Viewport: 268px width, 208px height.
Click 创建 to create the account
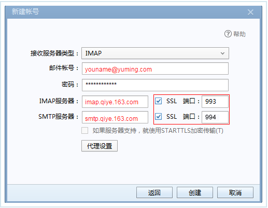[x=195, y=192]
